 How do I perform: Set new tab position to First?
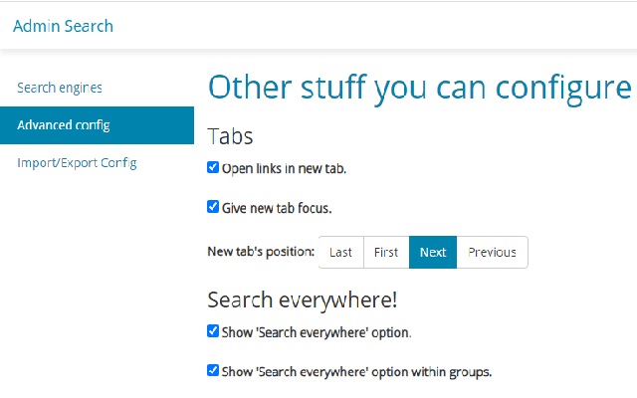click(x=386, y=252)
